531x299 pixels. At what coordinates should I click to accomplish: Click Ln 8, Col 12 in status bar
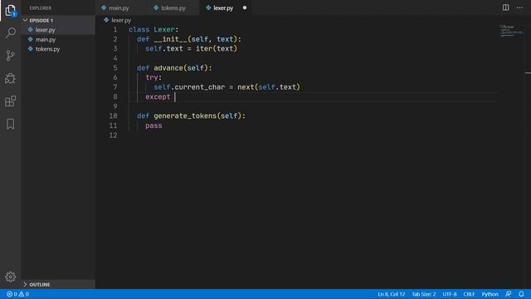pos(391,294)
